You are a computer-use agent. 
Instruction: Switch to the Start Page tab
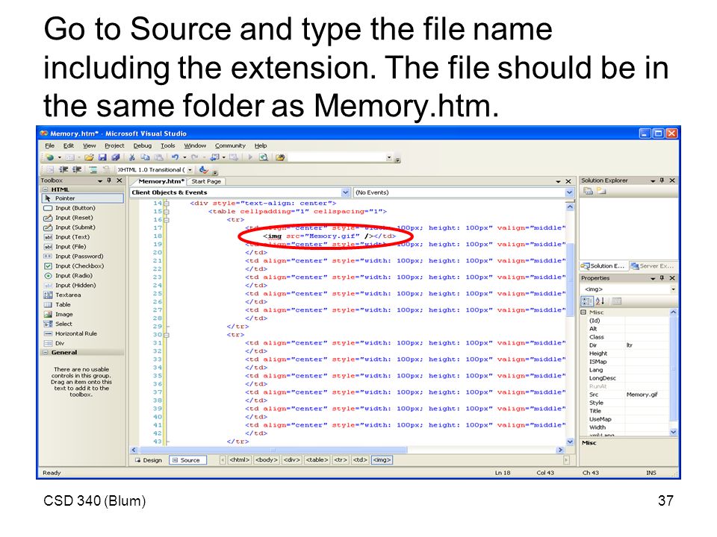coord(206,181)
